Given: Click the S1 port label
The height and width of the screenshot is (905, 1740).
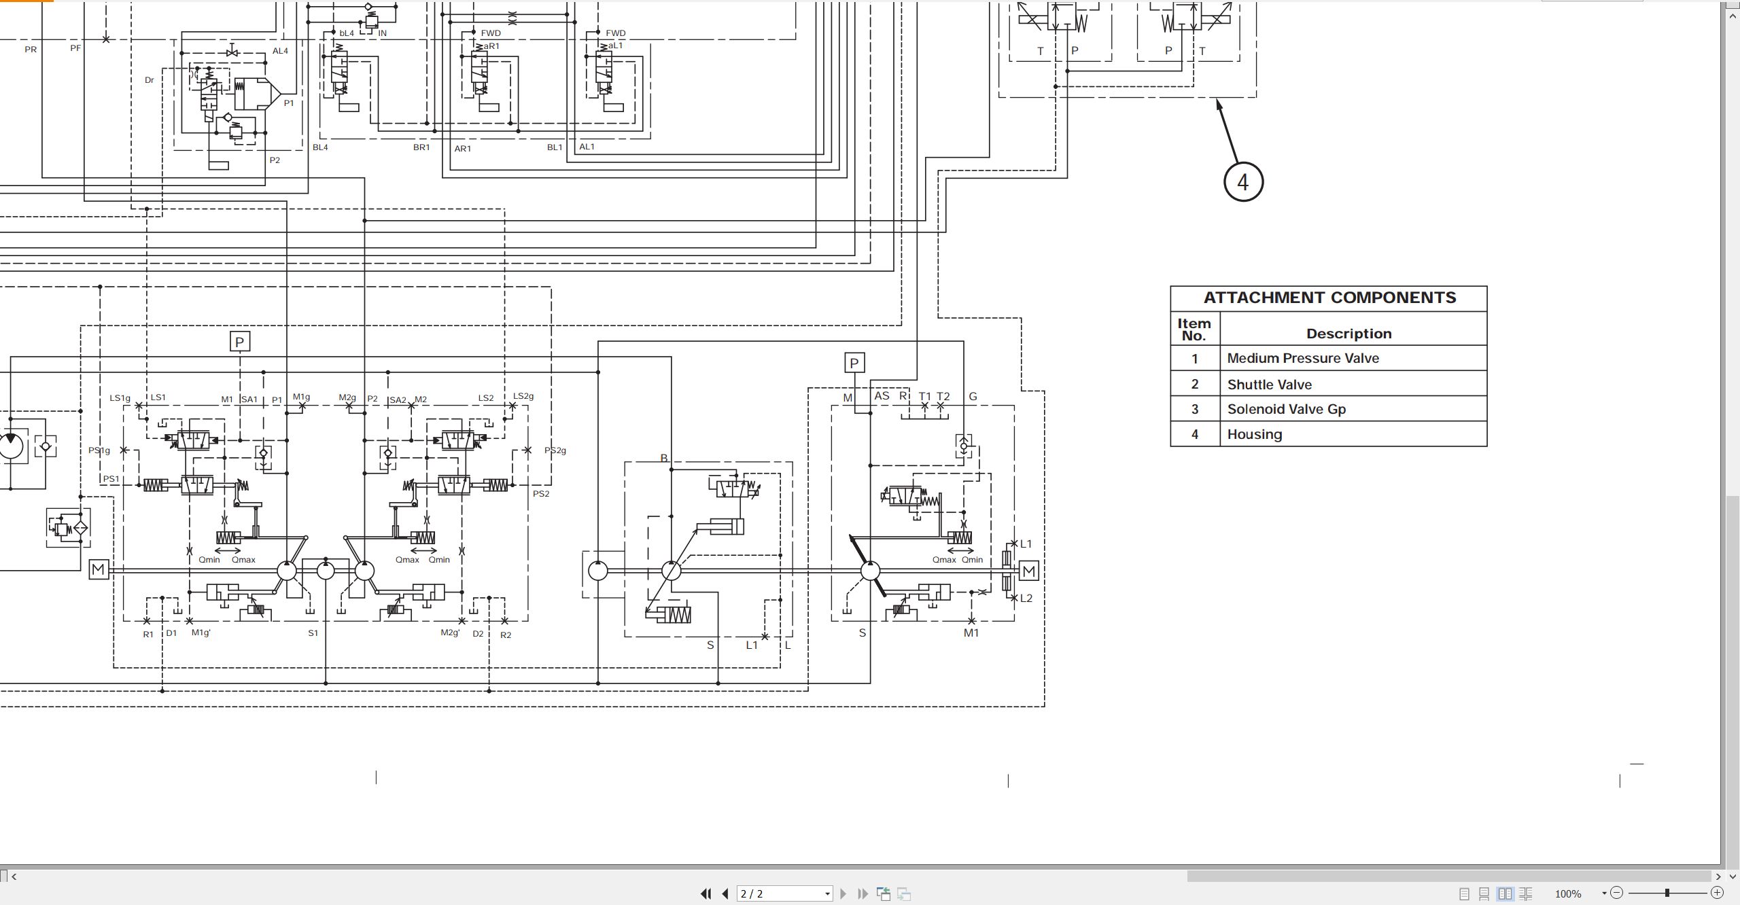Looking at the screenshot, I should 313,633.
